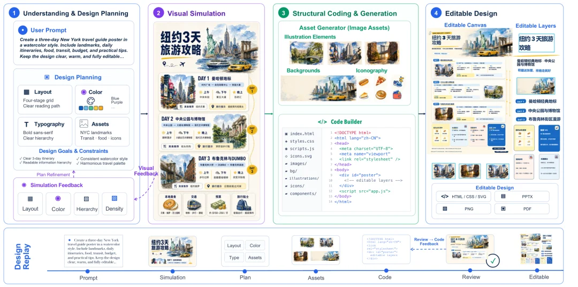Click the User Prompt circle icon

pos(22,30)
